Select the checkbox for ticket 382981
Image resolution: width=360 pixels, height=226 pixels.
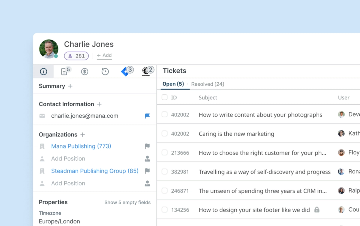(x=164, y=172)
